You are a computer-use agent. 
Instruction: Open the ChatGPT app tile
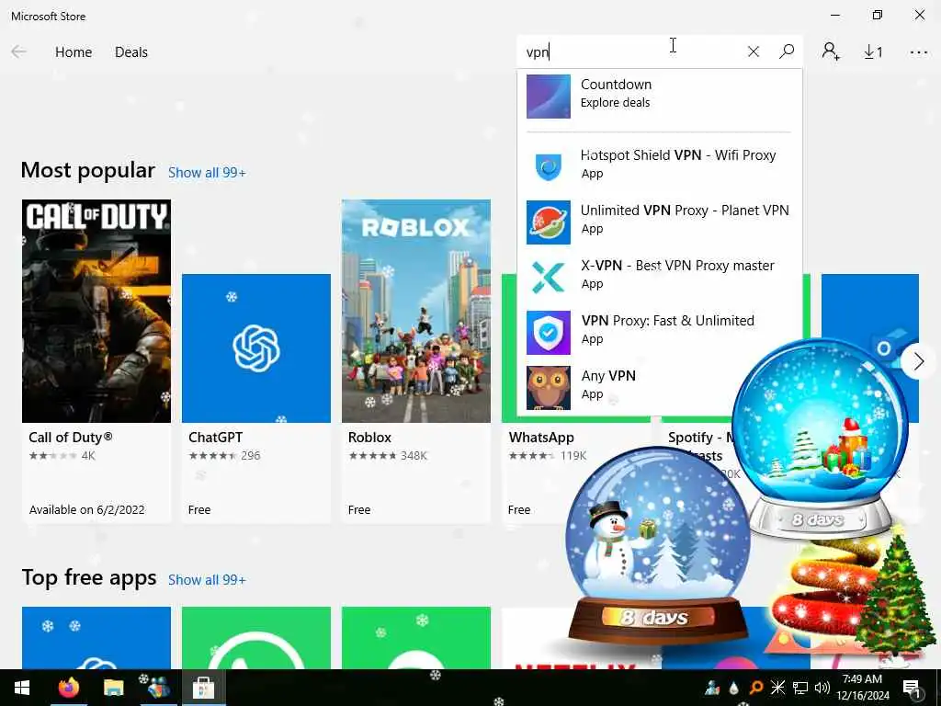tap(256, 348)
